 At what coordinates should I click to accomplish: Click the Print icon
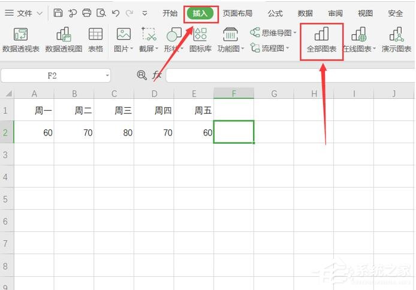pyautogui.click(x=87, y=13)
